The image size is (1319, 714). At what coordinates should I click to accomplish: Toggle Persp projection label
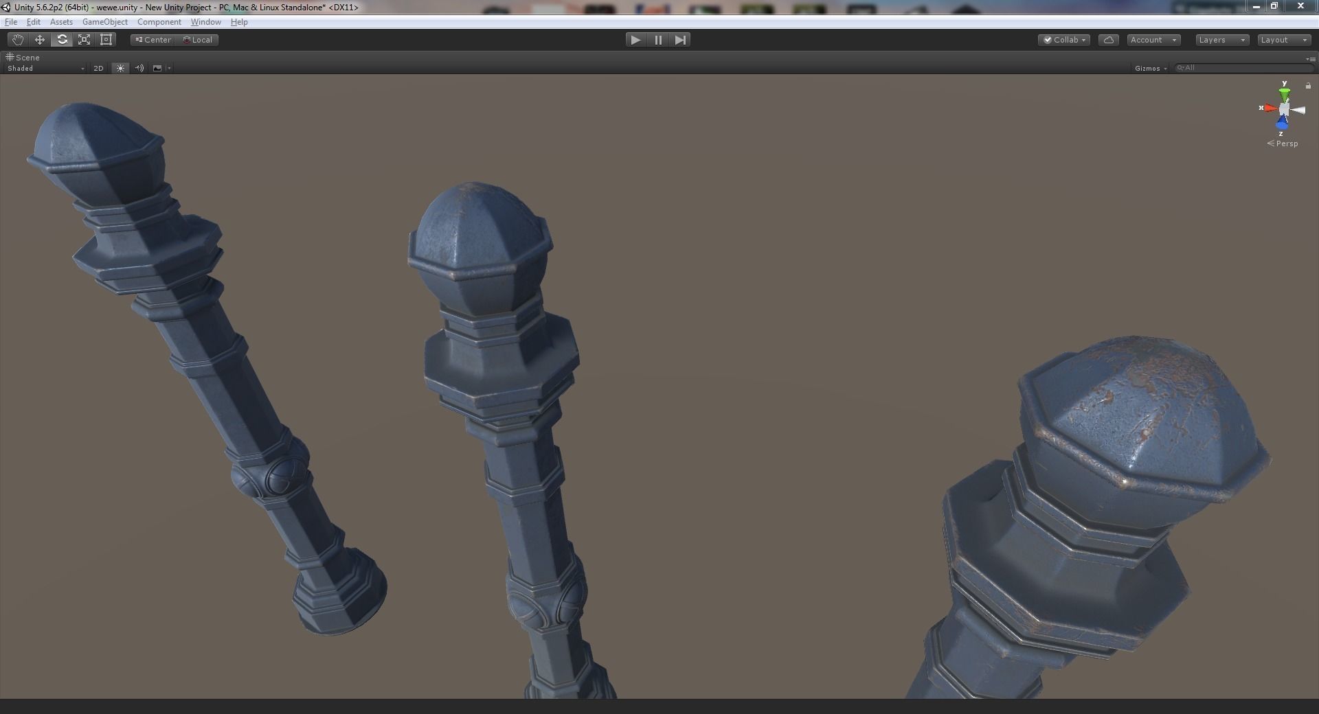[x=1283, y=143]
